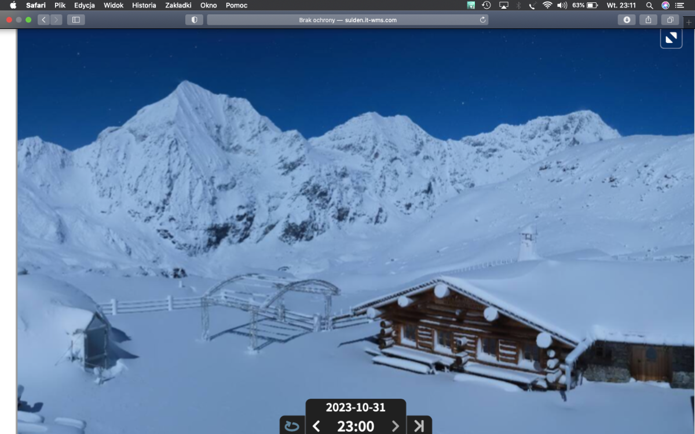Go to the previous webcam time frame

click(x=316, y=426)
